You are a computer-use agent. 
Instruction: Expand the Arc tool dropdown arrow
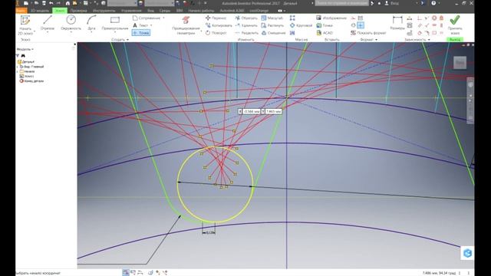(x=91, y=32)
